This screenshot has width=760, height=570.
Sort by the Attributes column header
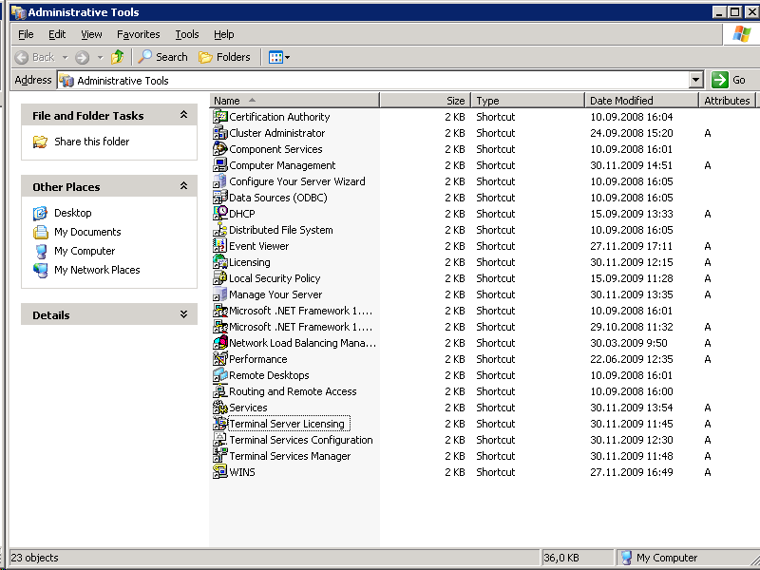(727, 101)
